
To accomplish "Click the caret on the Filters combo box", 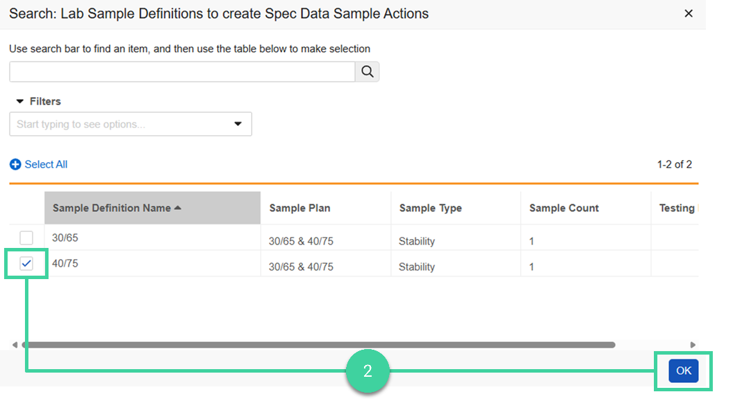I will 239,124.
